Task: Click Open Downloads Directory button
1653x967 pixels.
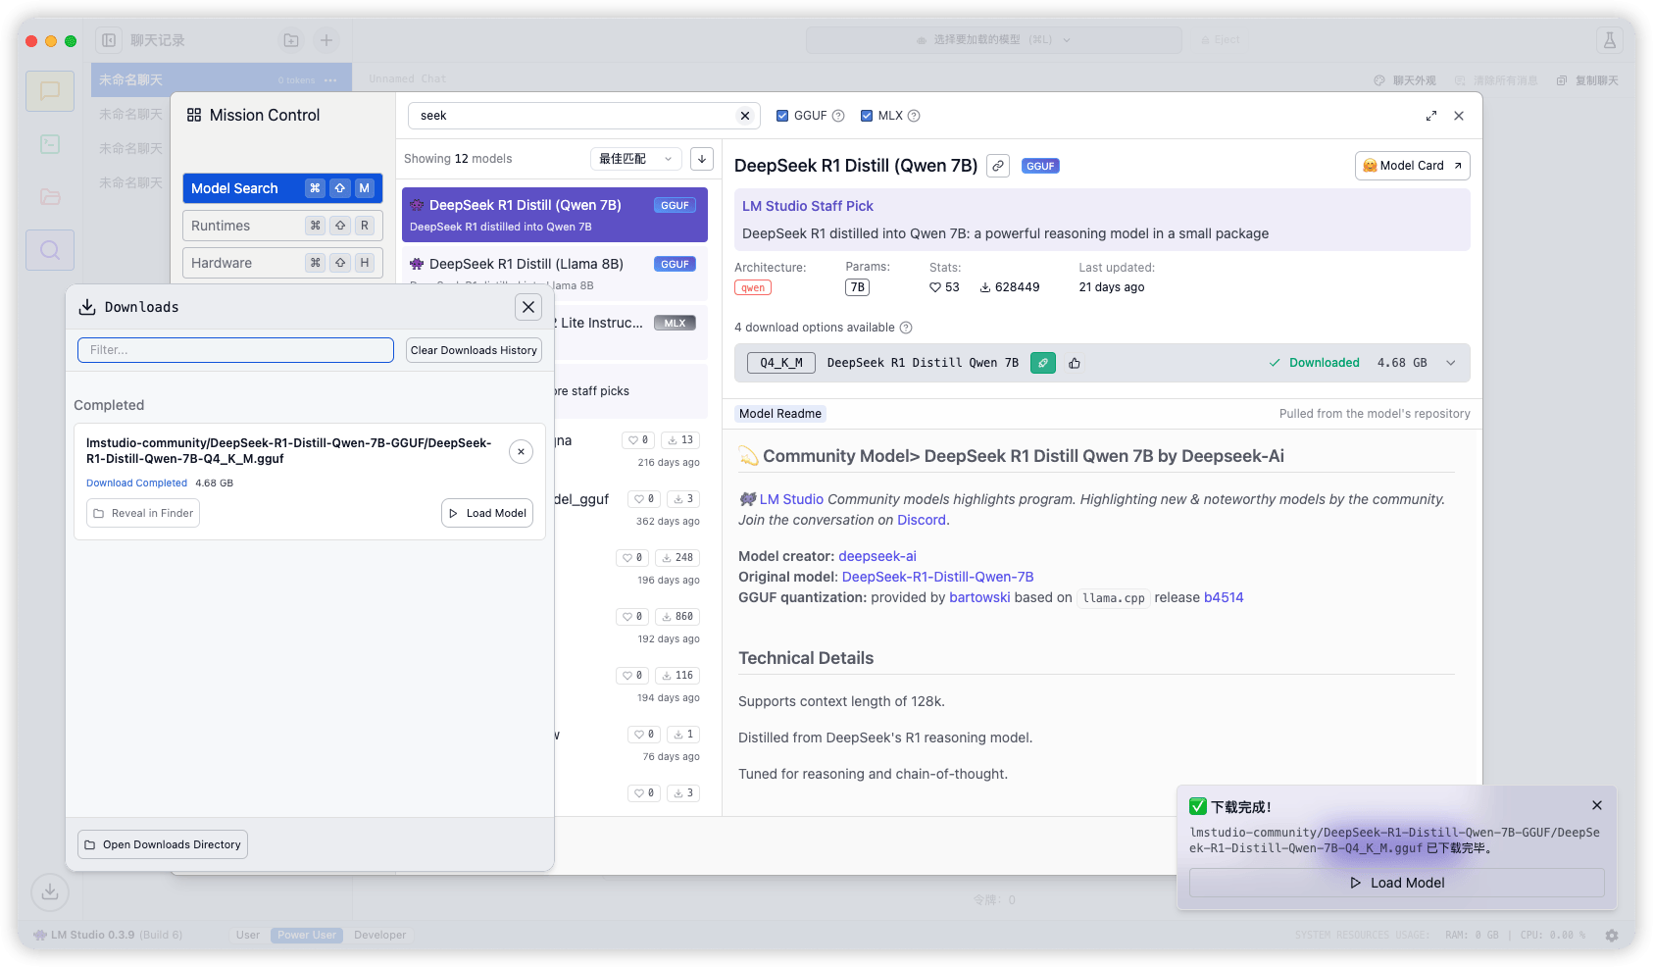Action: tap(163, 844)
